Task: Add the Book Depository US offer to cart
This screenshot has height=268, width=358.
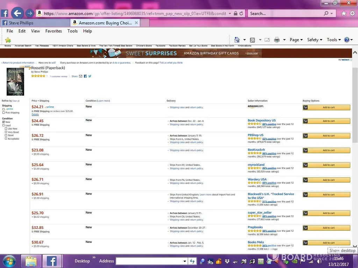Action: 326,121
